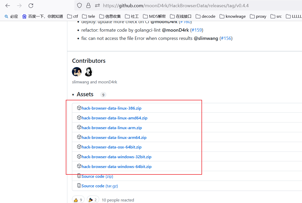The width and height of the screenshot is (302, 203).
Task: Go back to the previous page
Action: pos(8,6)
